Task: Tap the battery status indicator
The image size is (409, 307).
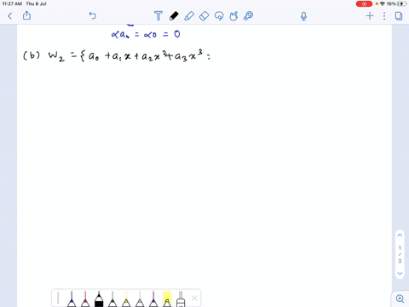Action: (x=401, y=4)
